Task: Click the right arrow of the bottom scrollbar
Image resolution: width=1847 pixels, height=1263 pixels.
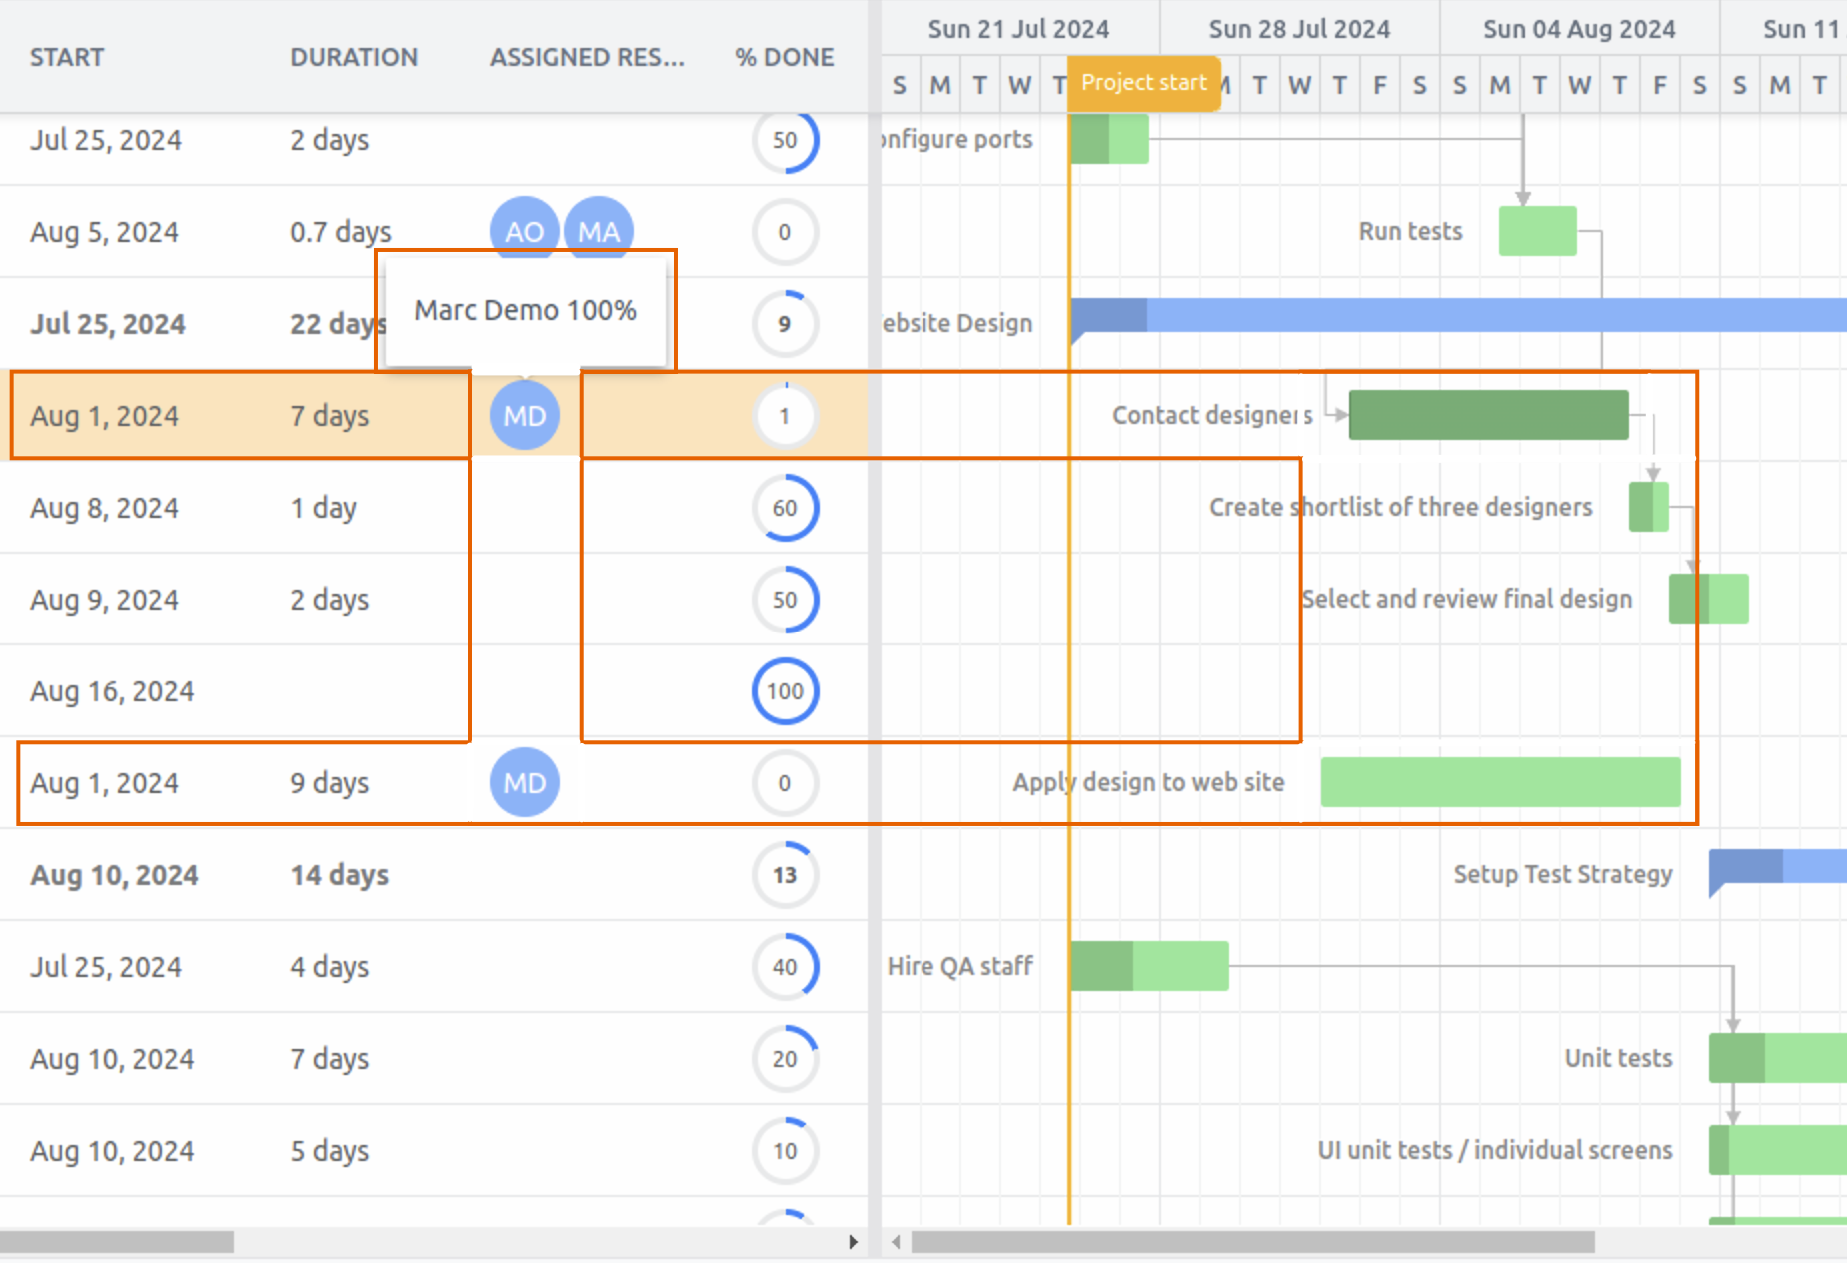Action: 854,1242
